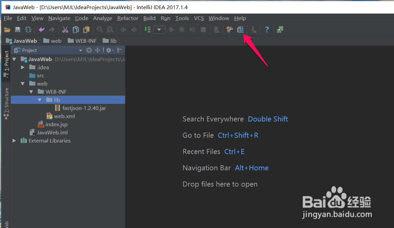Open the project panel gear settings
Screen dimensions: 394x228
click(110, 50)
